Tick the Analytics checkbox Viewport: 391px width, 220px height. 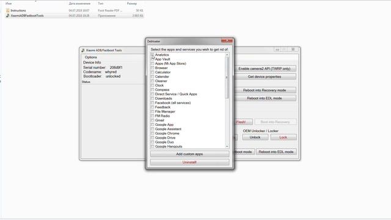click(x=152, y=55)
